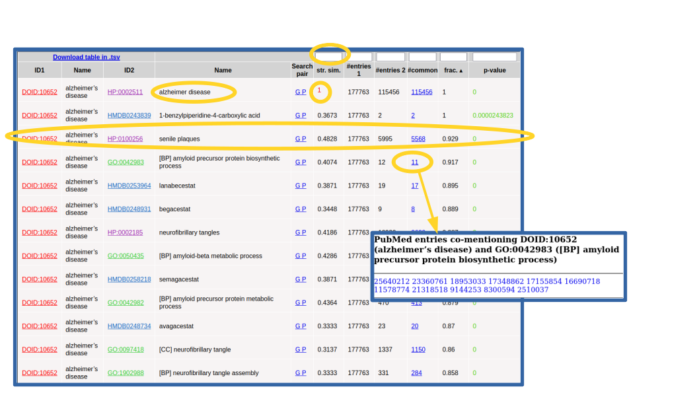The image size is (699, 393).
Task: Follow the HP:0100256 senile plaques link
Action: click(x=125, y=139)
